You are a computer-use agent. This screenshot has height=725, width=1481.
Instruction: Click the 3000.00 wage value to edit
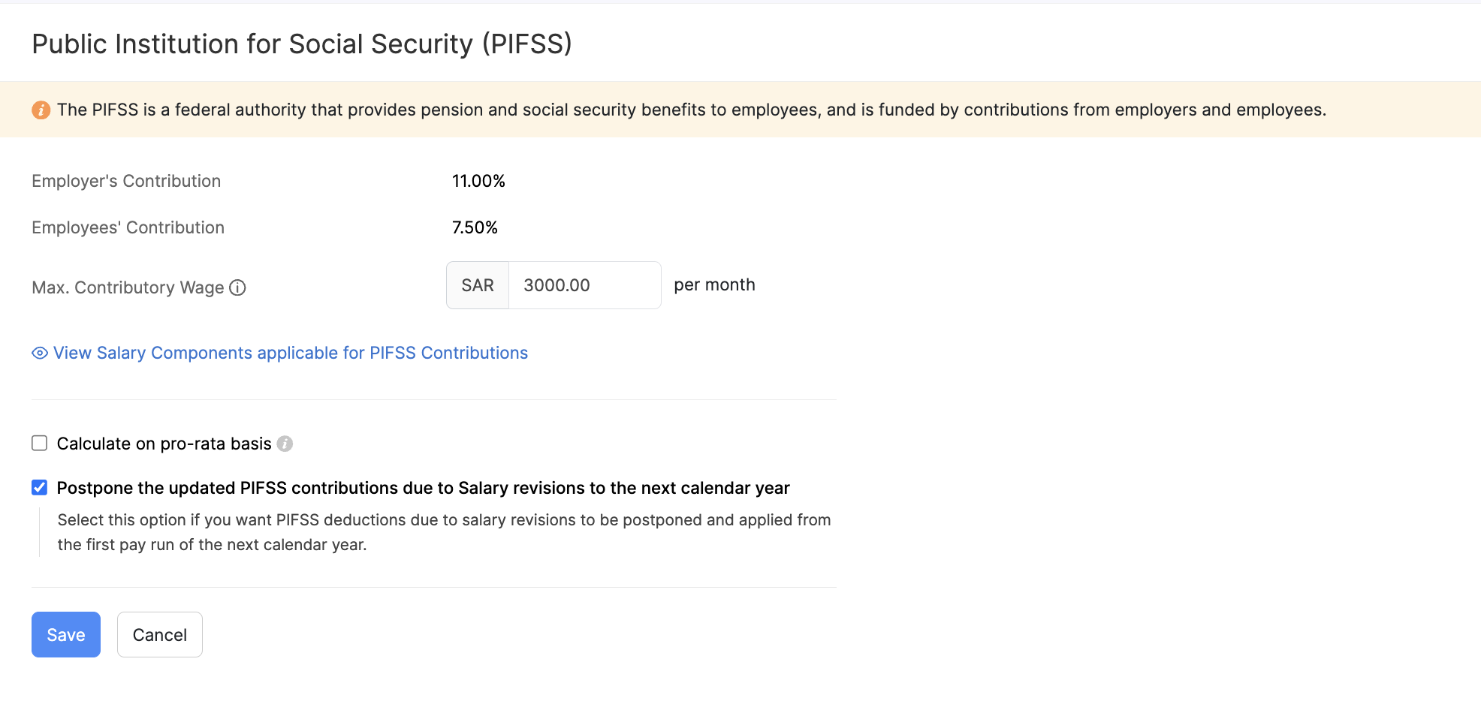[x=557, y=285]
